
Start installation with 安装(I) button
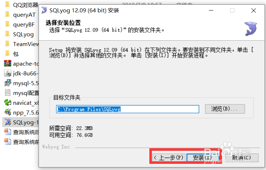(203, 157)
